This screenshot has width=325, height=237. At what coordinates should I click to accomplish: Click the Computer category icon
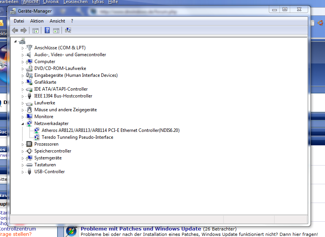pos(29,62)
